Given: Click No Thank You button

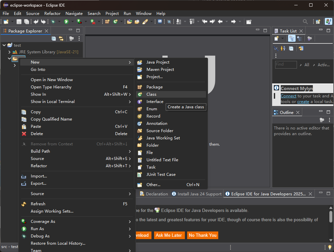Looking at the screenshot, I should [x=203, y=235].
